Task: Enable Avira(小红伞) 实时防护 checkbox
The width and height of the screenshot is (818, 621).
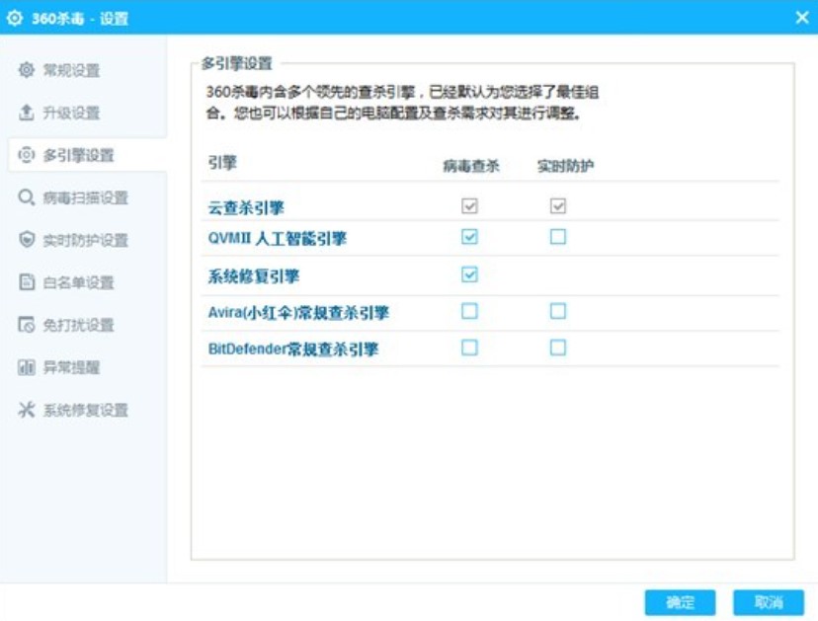Action: (558, 311)
